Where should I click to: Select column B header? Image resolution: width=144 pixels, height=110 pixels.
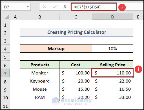[40, 17]
